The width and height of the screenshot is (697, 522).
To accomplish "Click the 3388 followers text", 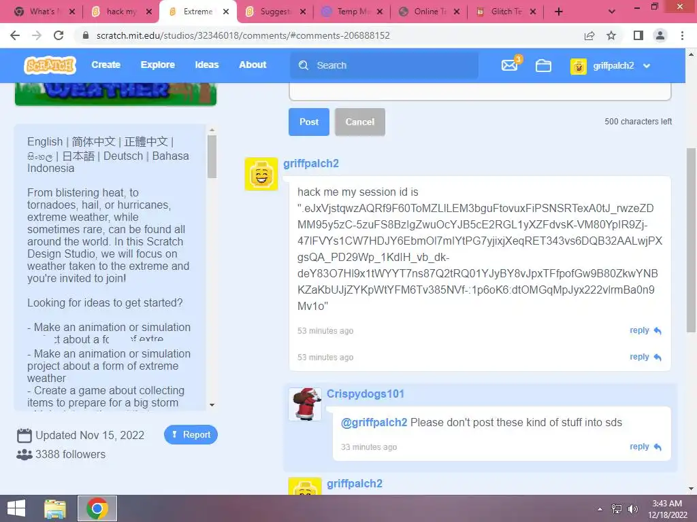I will 70,455.
